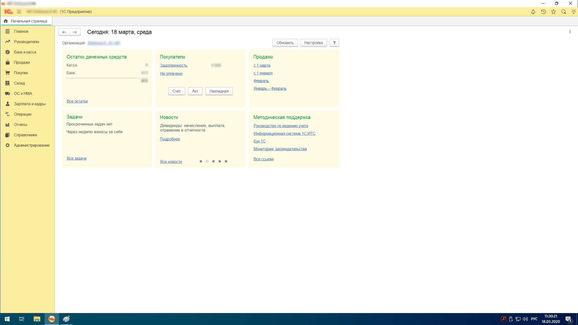578x325 pixels.
Task: Open the search magnifier icon
Action: pos(564,12)
